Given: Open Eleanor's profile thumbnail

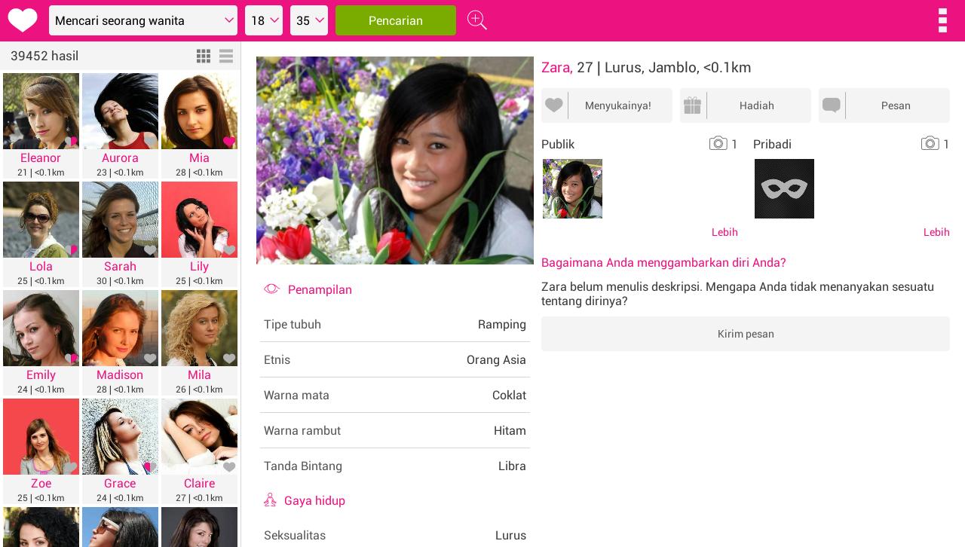Looking at the screenshot, I should (x=41, y=111).
